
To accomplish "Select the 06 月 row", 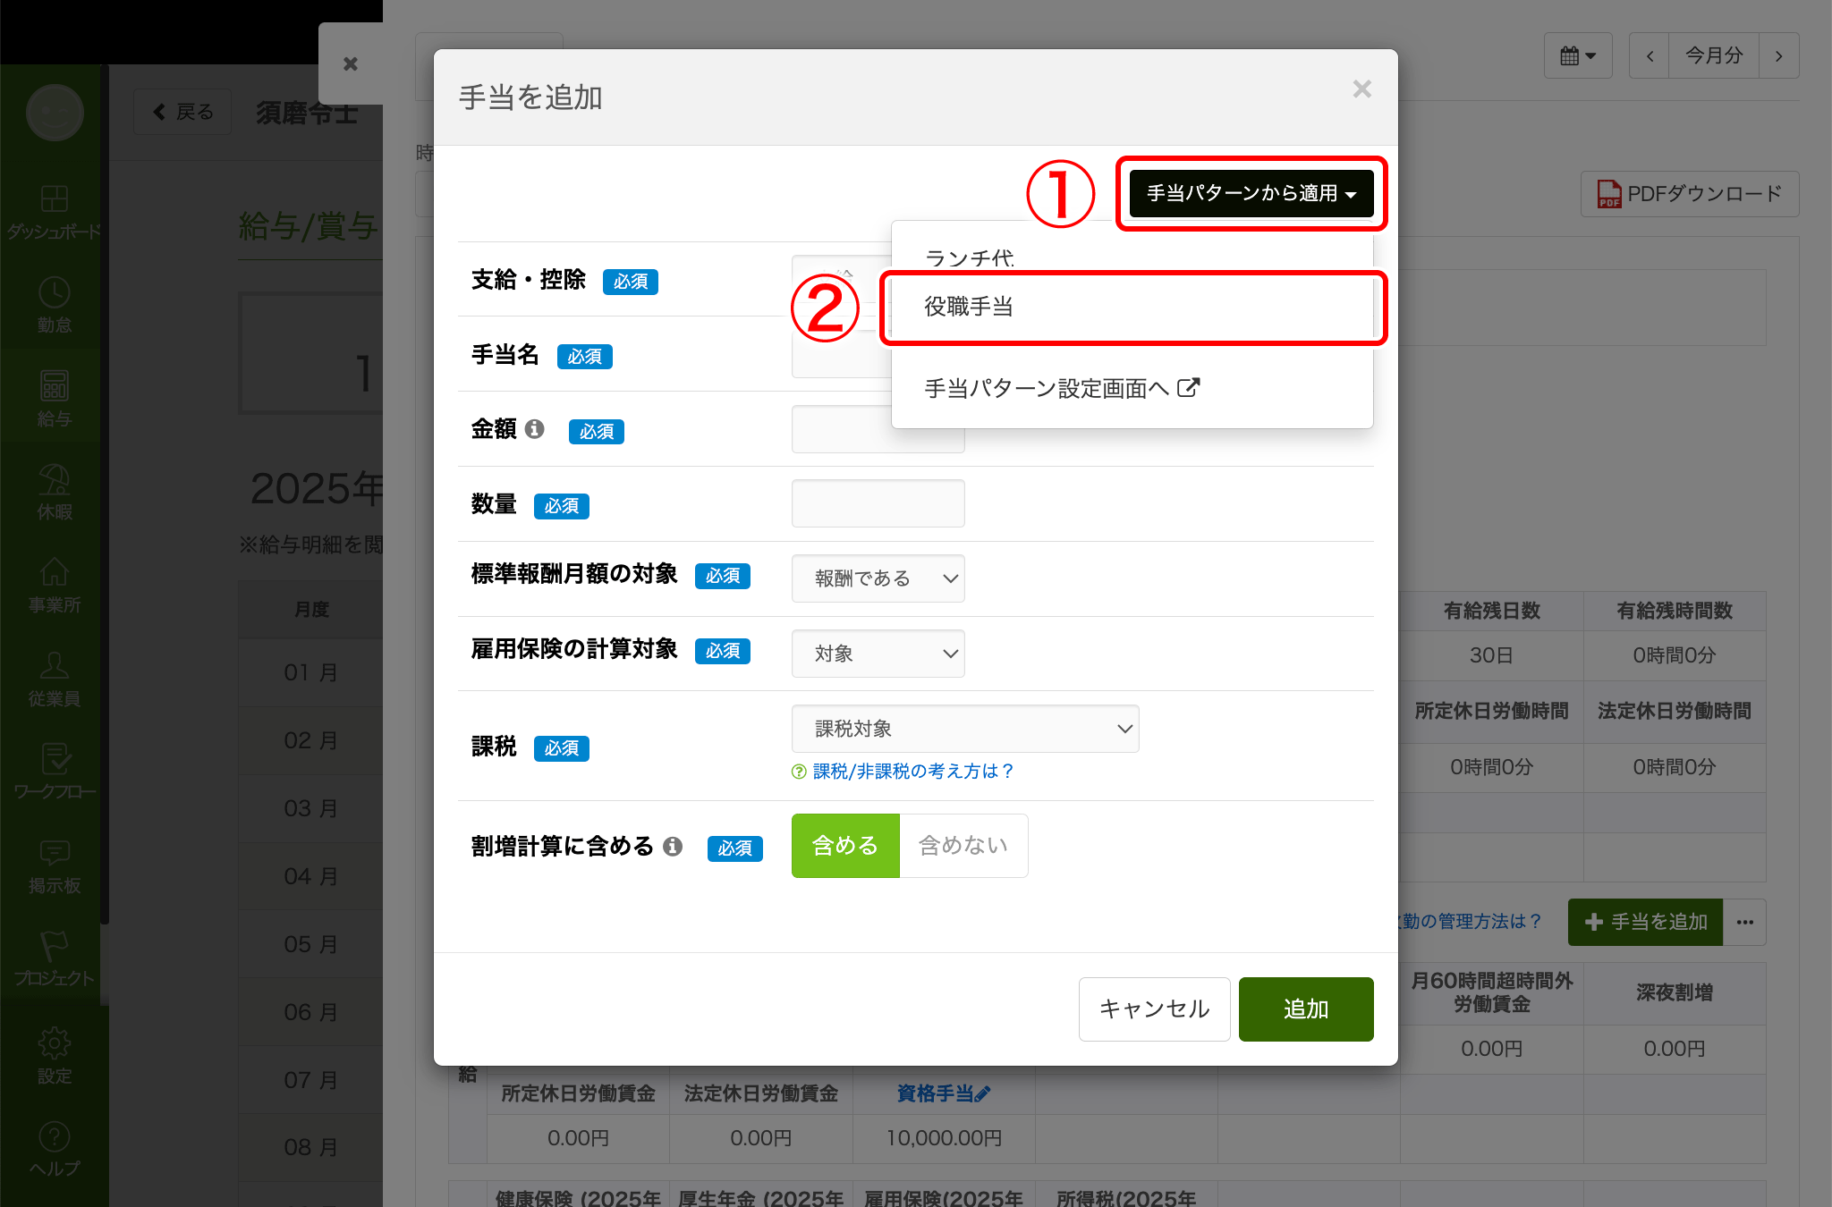I will [310, 1012].
